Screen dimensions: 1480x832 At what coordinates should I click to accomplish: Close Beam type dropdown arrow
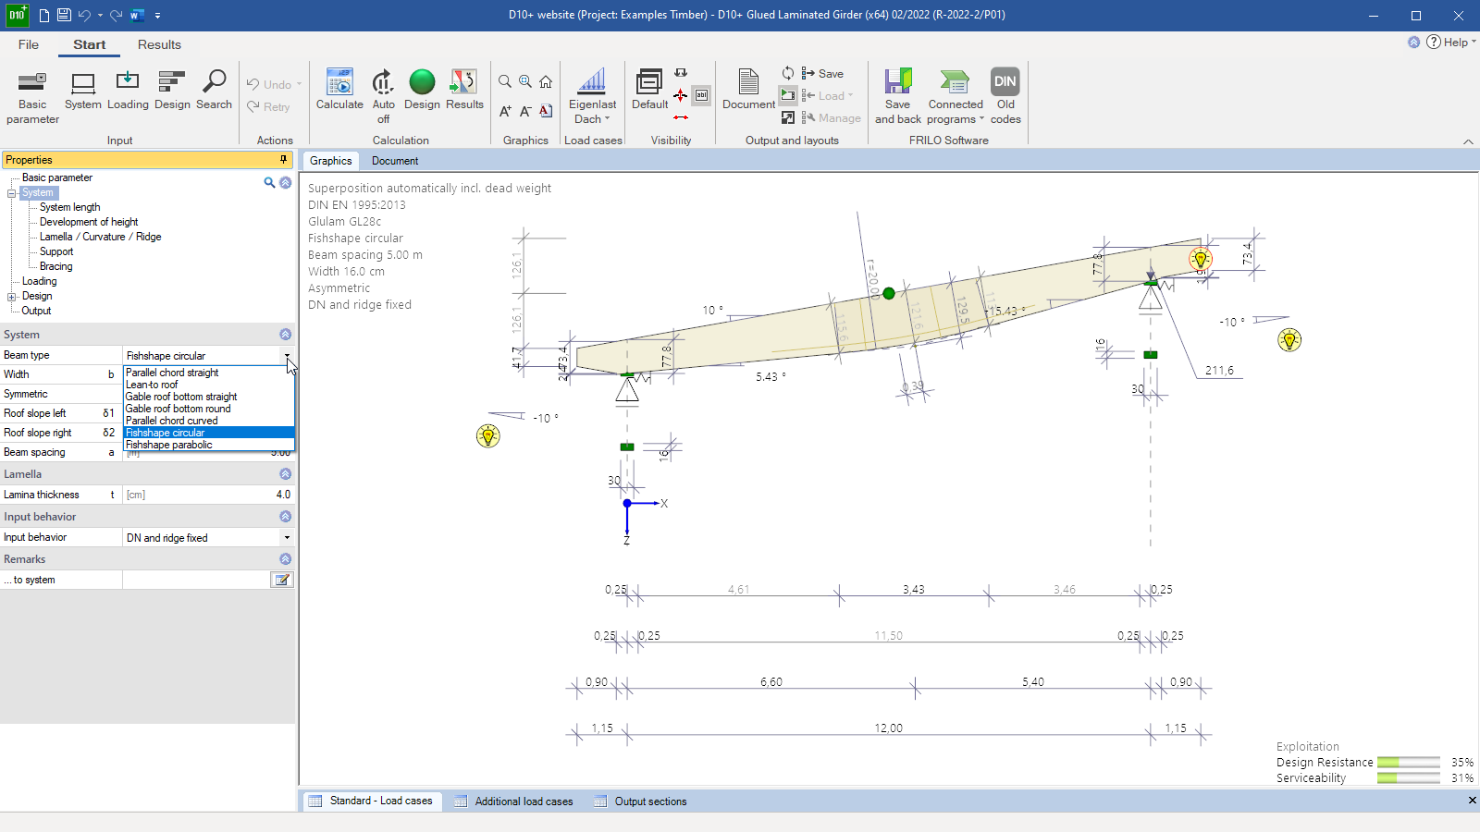pos(287,356)
